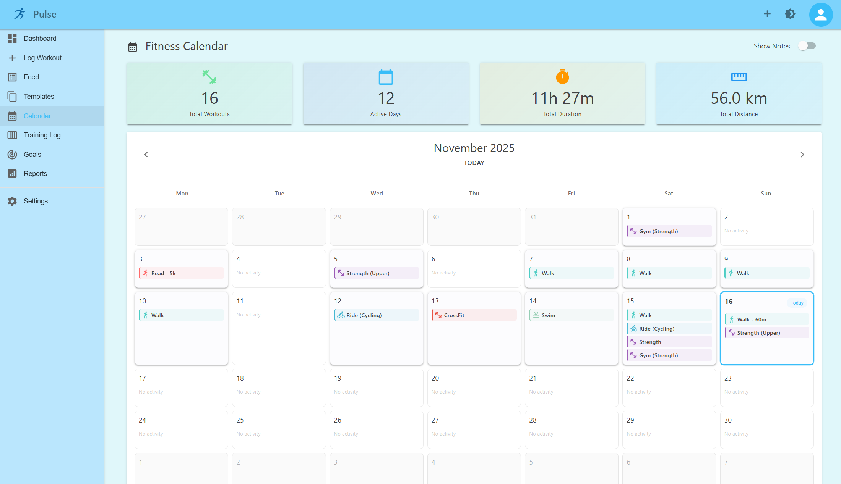Screen dimensions: 841x484
Task: Click the Templates sidebar icon
Action: [x=12, y=96]
